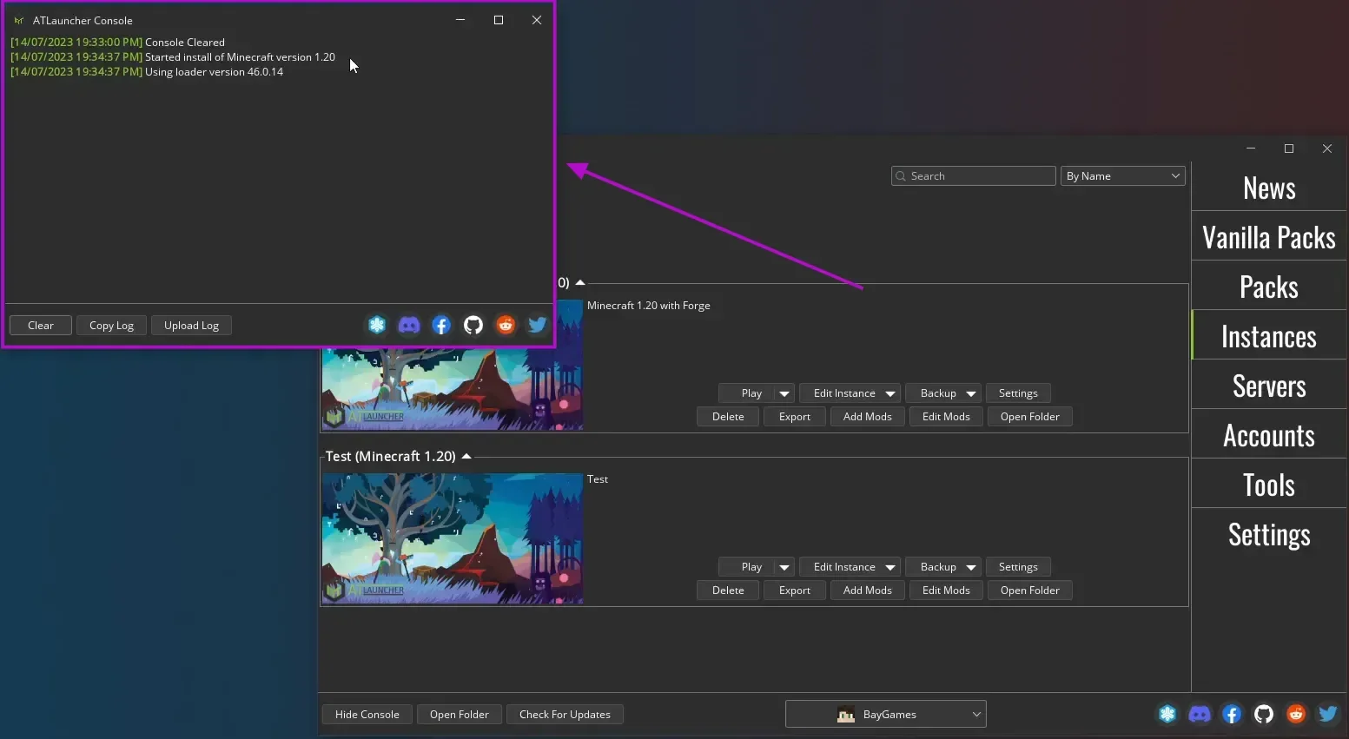Delete the Test instance
Viewport: 1349px width, 739px height.
click(x=728, y=591)
